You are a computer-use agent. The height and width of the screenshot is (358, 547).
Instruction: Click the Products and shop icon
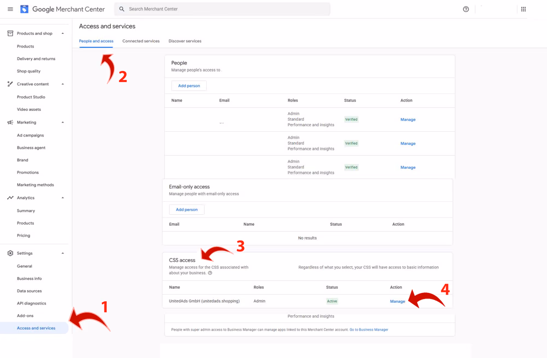10,33
